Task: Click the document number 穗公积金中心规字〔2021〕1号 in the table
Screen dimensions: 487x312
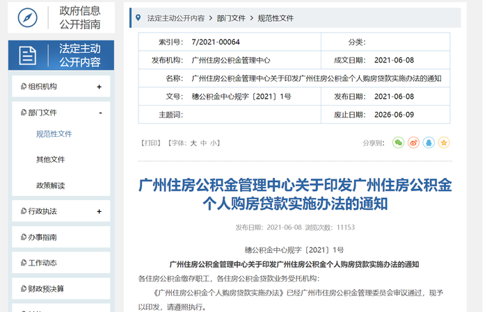Action: tap(241, 97)
